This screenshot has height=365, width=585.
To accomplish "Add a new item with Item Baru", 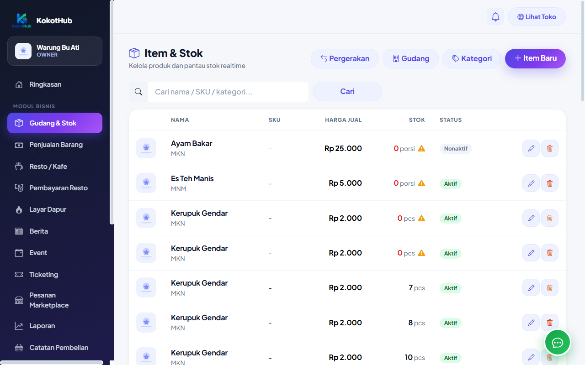I will click(x=535, y=58).
